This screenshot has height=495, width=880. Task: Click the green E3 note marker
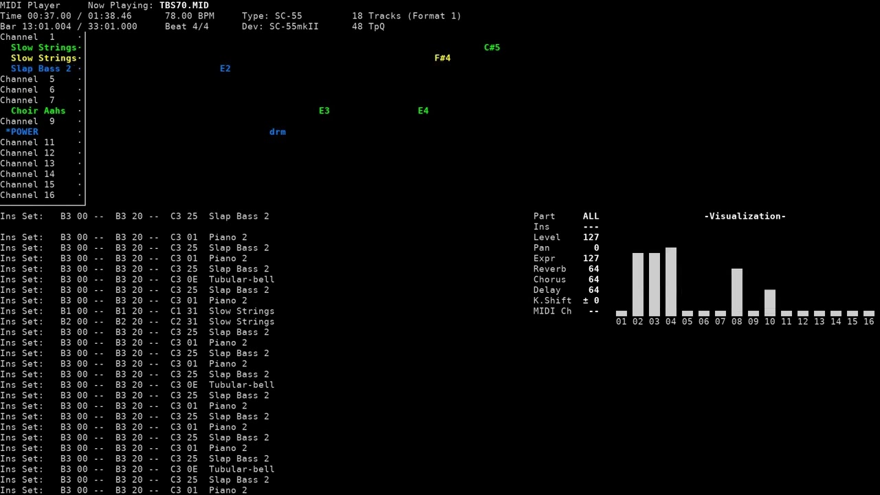tap(324, 111)
